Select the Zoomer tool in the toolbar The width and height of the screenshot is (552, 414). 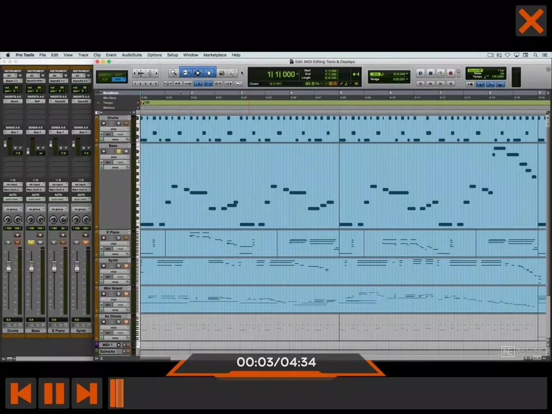pos(173,73)
